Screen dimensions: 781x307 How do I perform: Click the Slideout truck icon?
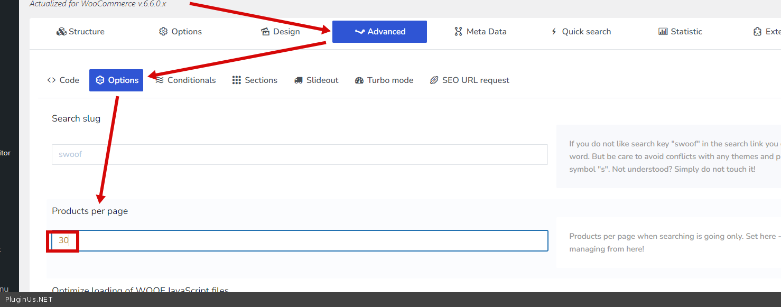(x=299, y=80)
